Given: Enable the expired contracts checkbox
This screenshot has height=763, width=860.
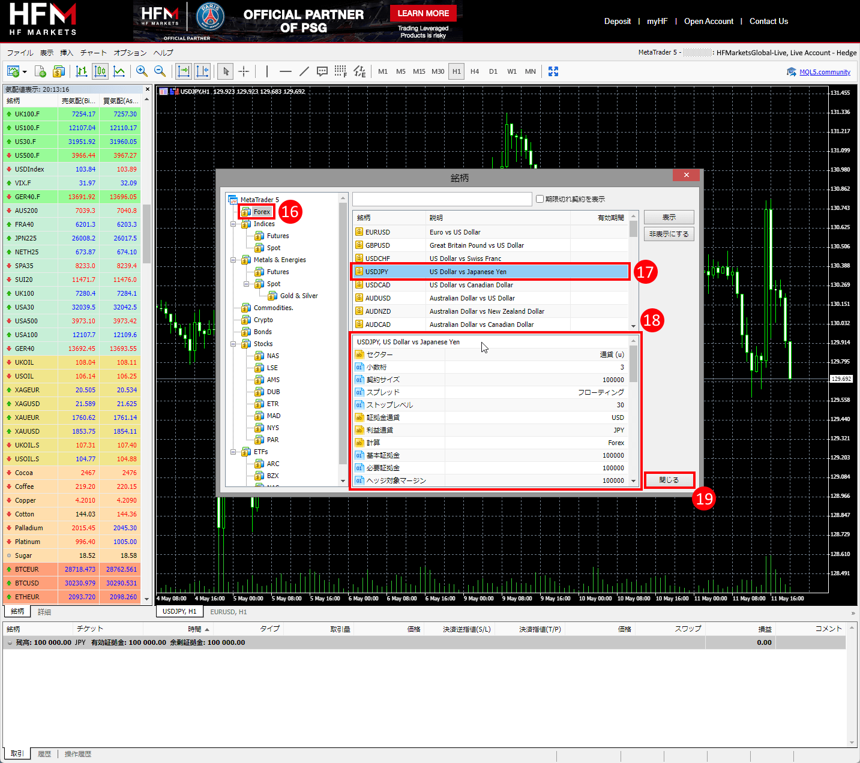Looking at the screenshot, I should 540,199.
